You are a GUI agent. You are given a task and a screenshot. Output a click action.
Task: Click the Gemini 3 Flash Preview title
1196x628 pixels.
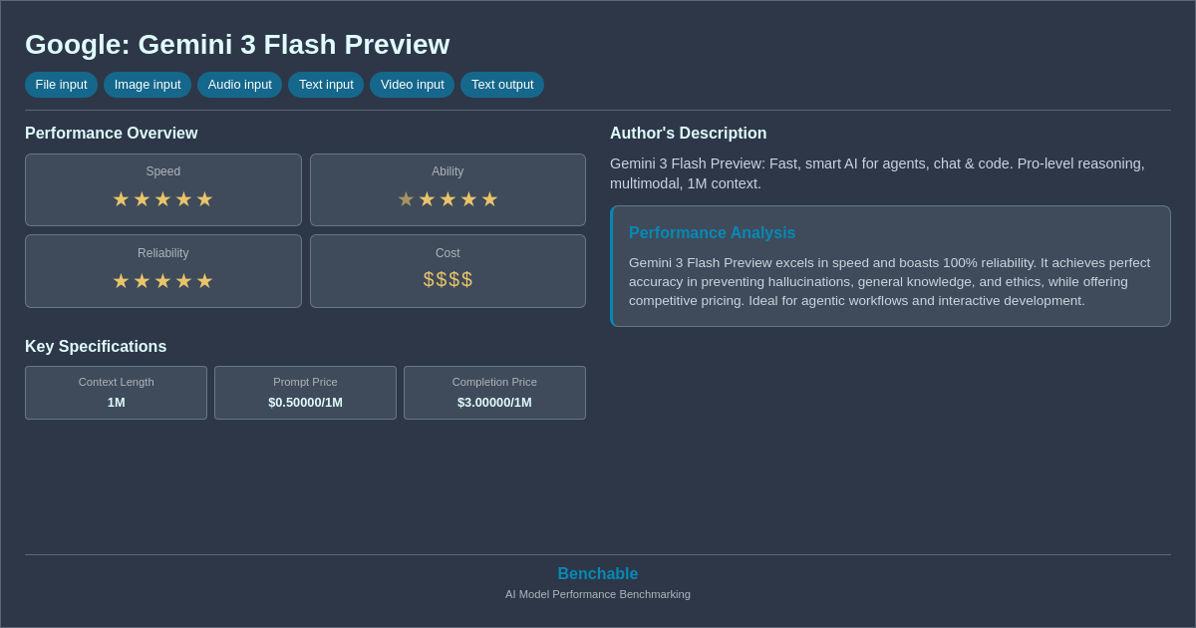237,45
